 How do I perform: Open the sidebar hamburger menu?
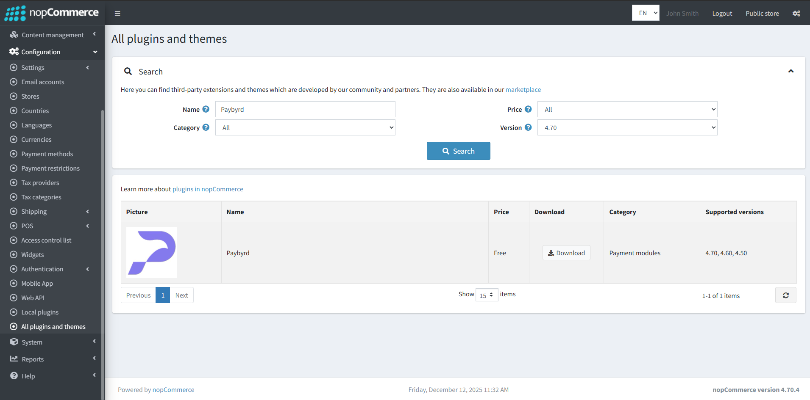(117, 13)
